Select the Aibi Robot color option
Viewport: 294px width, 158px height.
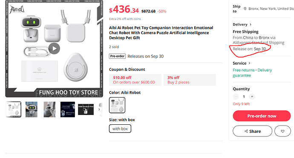[x=117, y=105]
